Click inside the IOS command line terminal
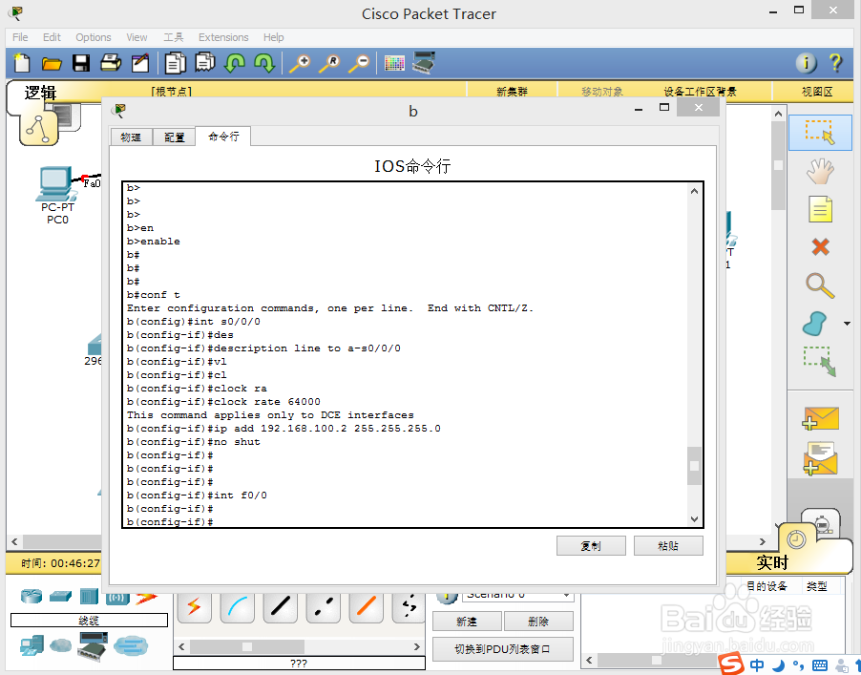The height and width of the screenshot is (675, 861). pyautogui.click(x=406, y=355)
